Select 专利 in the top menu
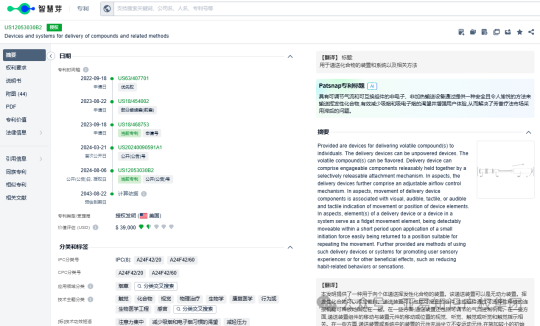540x326 pixels. coord(82,8)
